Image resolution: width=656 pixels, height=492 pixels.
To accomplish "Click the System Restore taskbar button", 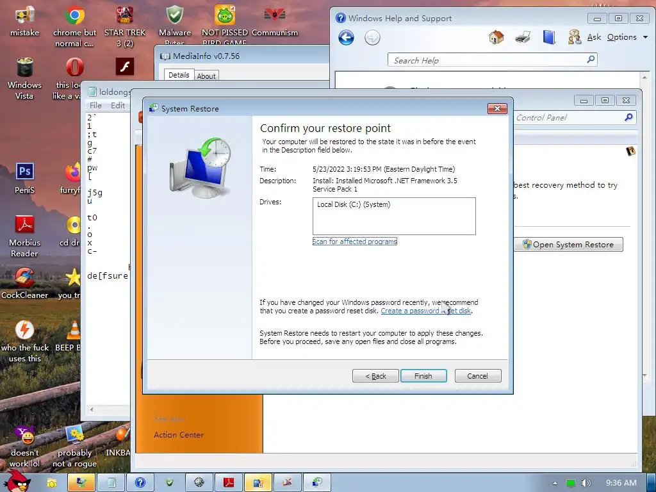I will click(316, 482).
